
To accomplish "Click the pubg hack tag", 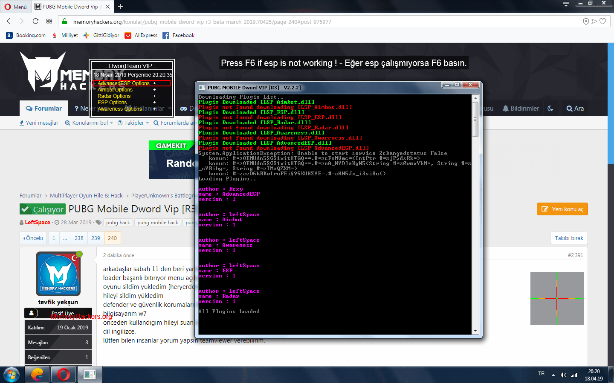I will point(118,223).
